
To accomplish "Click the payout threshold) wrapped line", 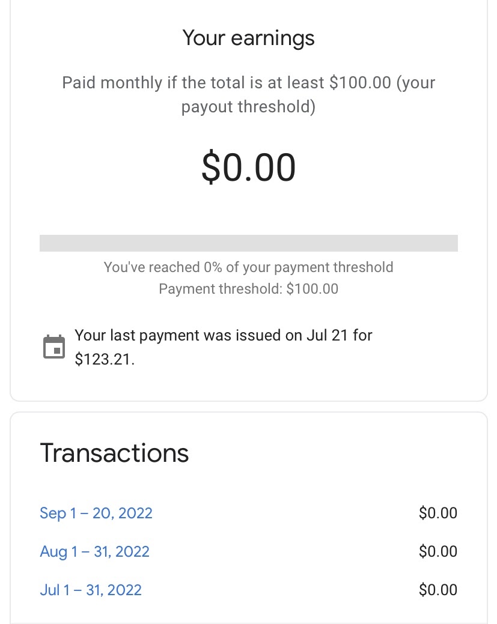I will [249, 107].
